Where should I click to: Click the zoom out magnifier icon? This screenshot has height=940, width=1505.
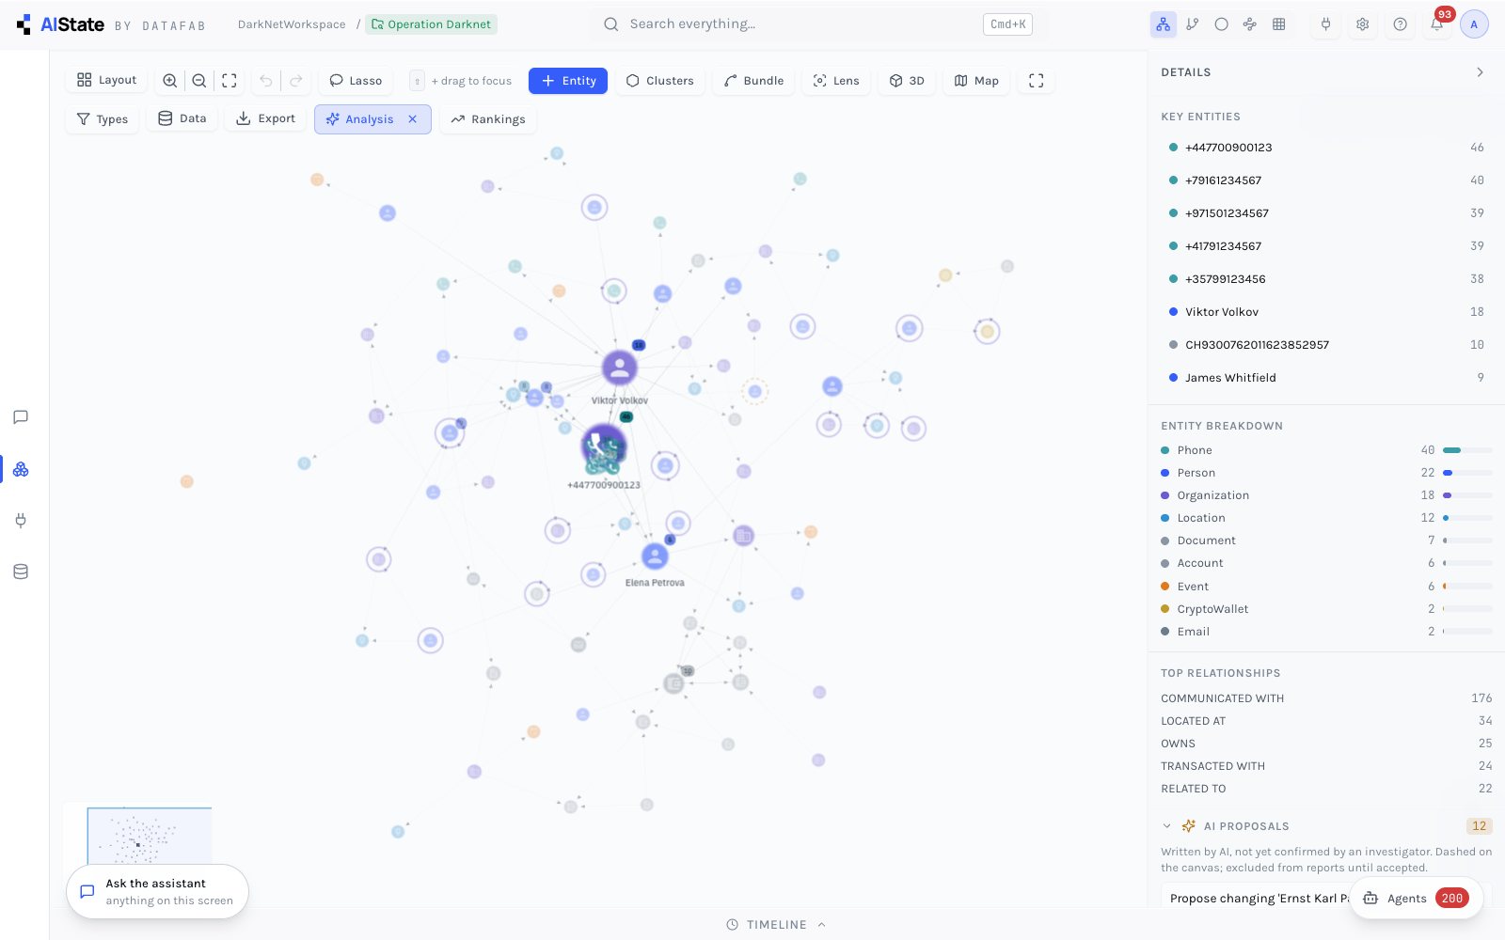pos(199,81)
